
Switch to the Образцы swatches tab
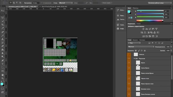point(135,8)
